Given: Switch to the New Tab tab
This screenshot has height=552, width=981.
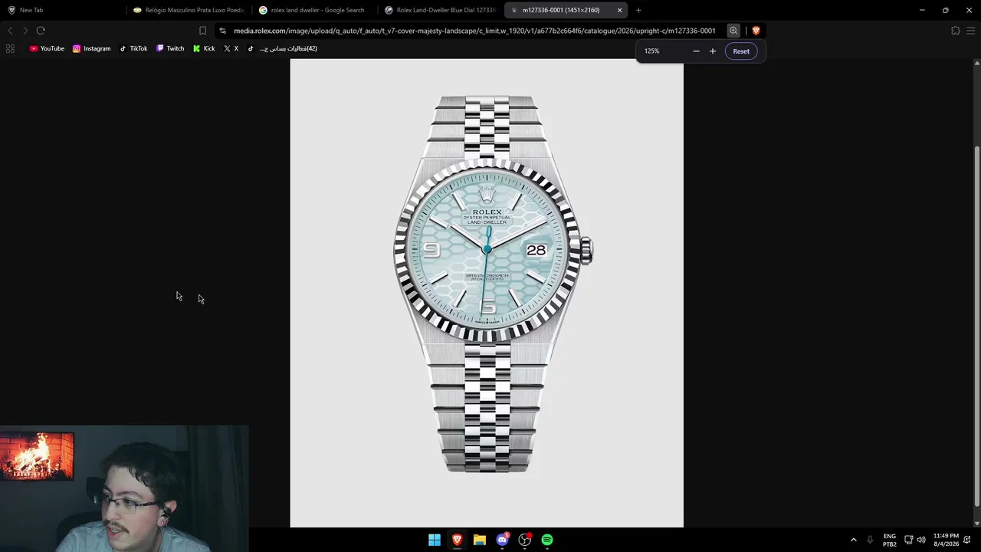Looking at the screenshot, I should point(61,10).
